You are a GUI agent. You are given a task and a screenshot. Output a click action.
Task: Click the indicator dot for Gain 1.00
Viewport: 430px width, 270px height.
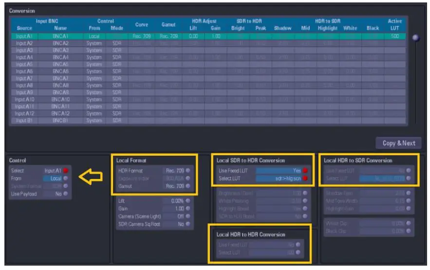pos(188,208)
